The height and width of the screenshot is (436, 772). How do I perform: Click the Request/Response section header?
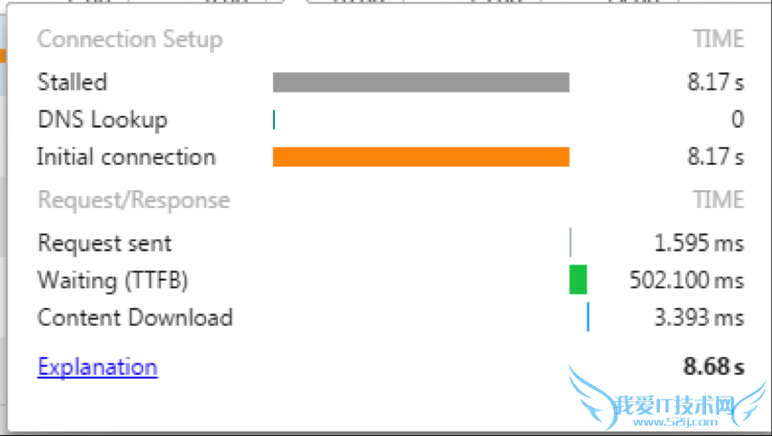[x=133, y=201]
